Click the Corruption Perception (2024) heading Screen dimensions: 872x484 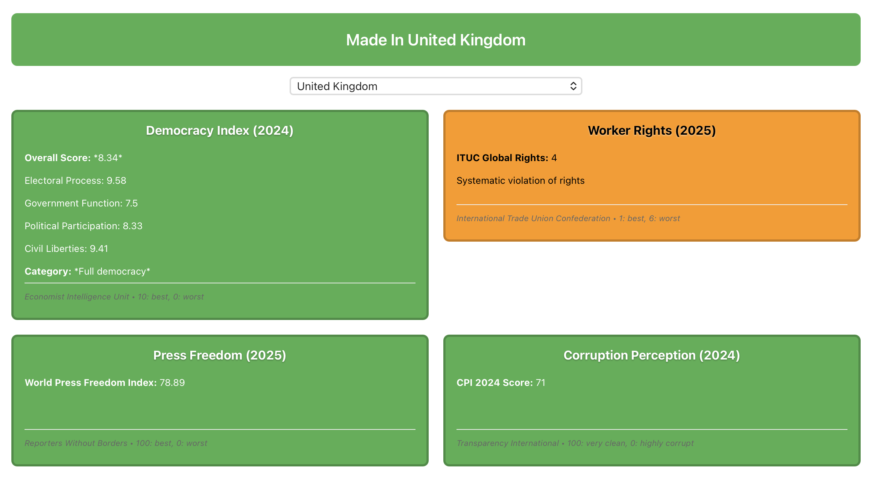pos(652,355)
